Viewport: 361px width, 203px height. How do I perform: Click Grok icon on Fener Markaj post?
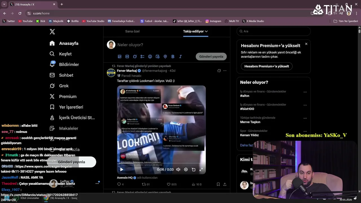pos(219,70)
